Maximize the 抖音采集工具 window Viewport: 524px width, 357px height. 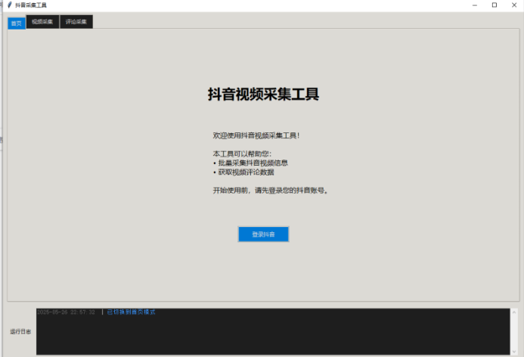click(495, 5)
